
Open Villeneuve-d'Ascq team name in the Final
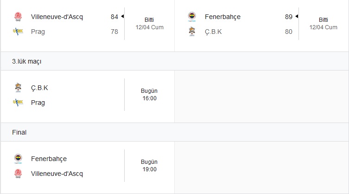[57, 174]
